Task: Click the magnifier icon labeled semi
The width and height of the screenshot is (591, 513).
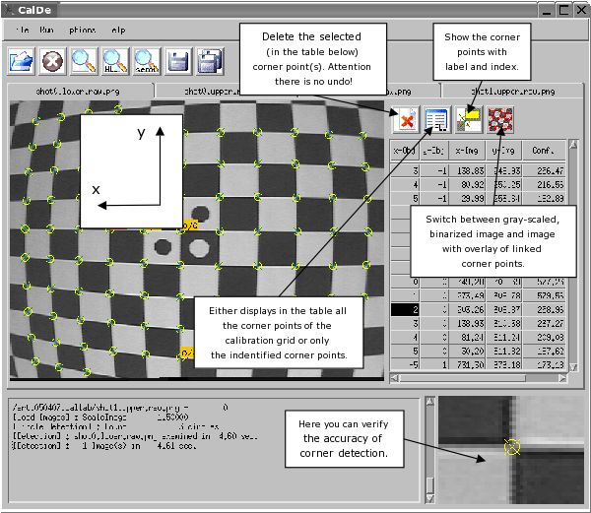Action: [147, 63]
